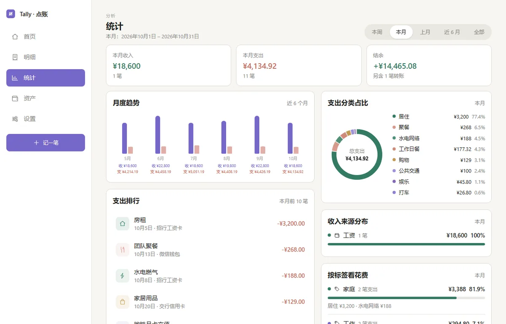
Task: Click the tag icon beside 家庭
Action: [337, 289]
